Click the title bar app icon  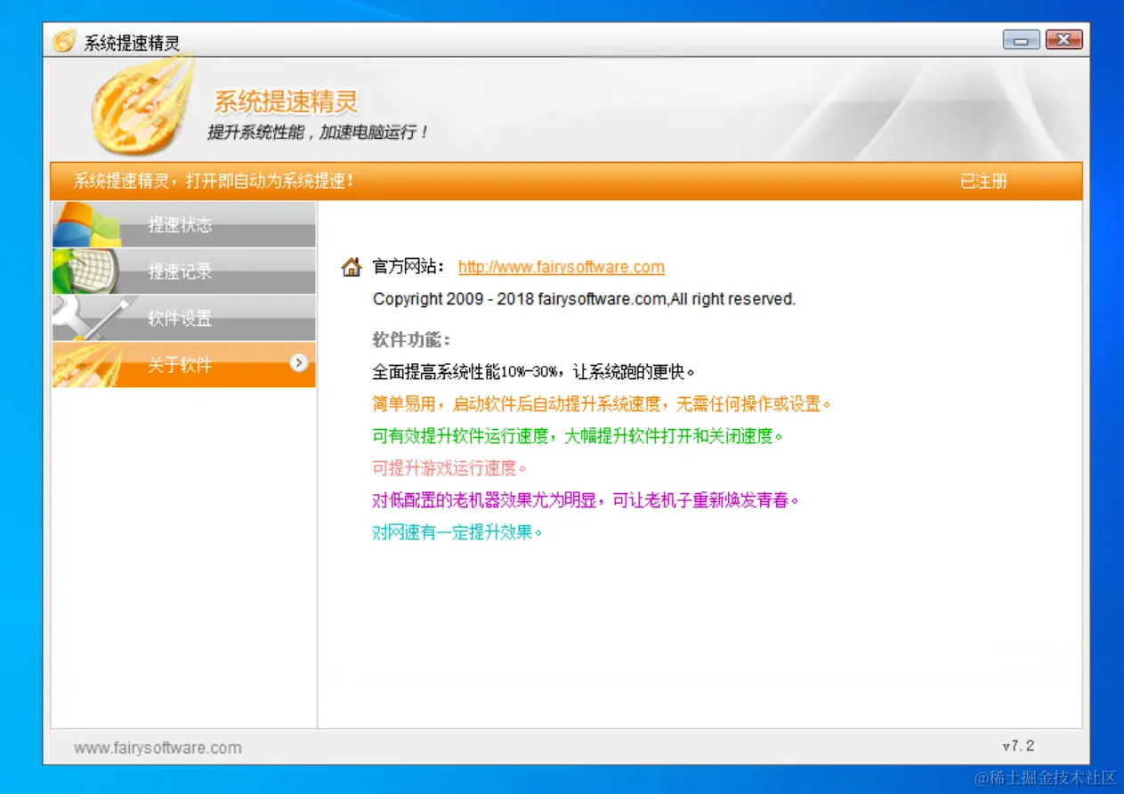click(x=64, y=42)
